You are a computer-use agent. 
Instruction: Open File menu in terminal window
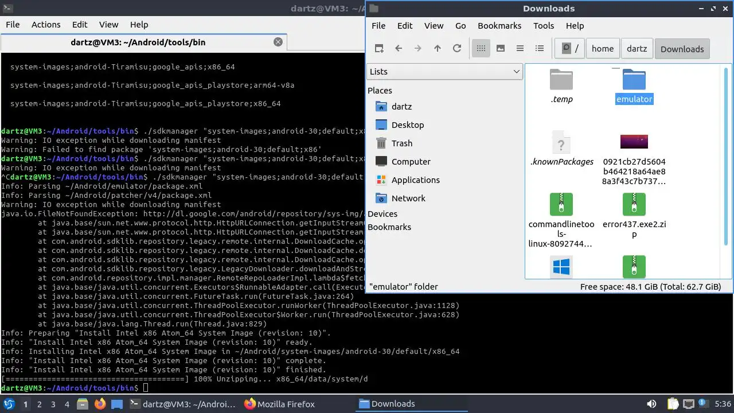(13, 25)
